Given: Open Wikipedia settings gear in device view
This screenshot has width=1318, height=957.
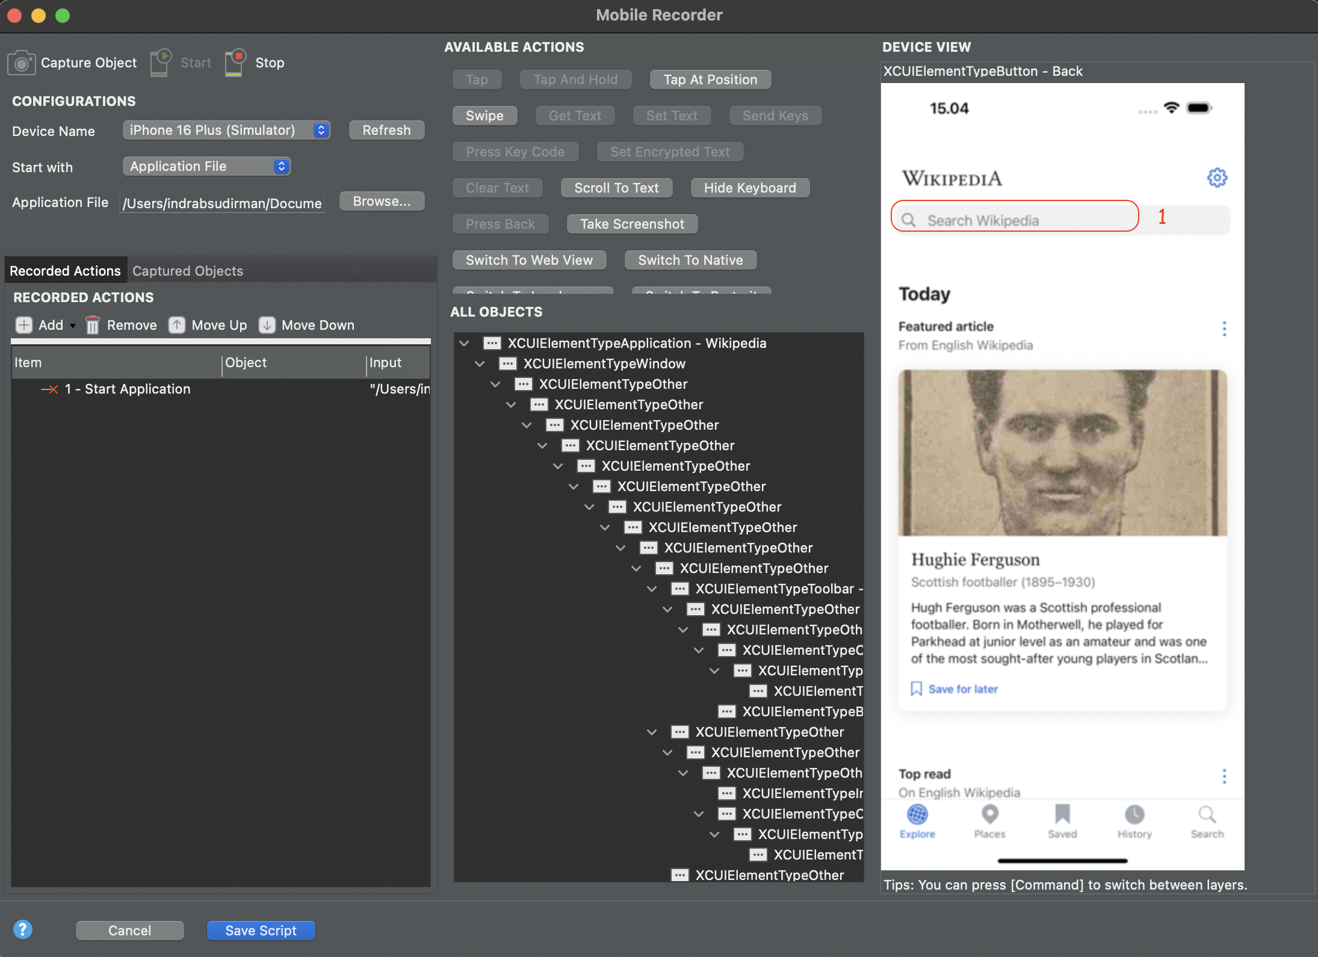Looking at the screenshot, I should point(1217,178).
